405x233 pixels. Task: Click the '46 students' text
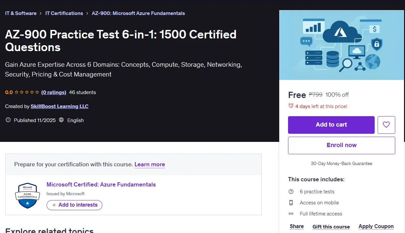coord(82,92)
